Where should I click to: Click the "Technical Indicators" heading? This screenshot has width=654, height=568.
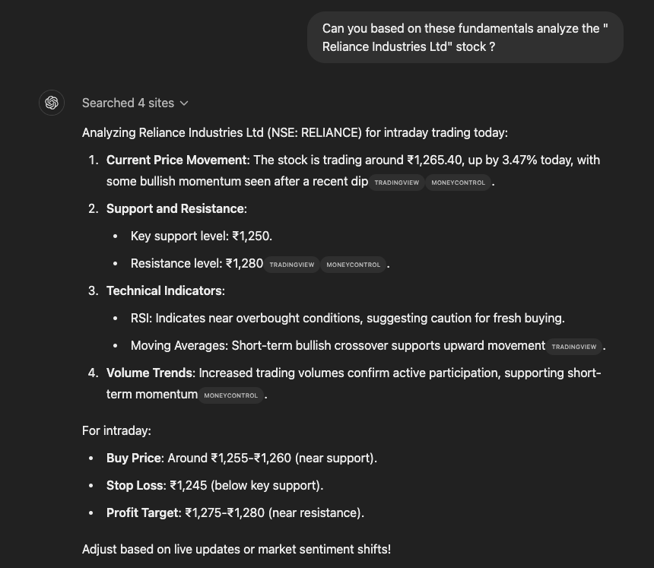[x=164, y=290]
